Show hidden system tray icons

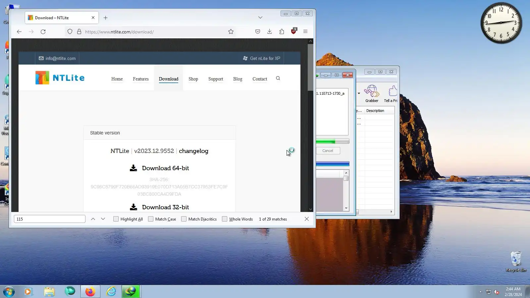(480, 292)
